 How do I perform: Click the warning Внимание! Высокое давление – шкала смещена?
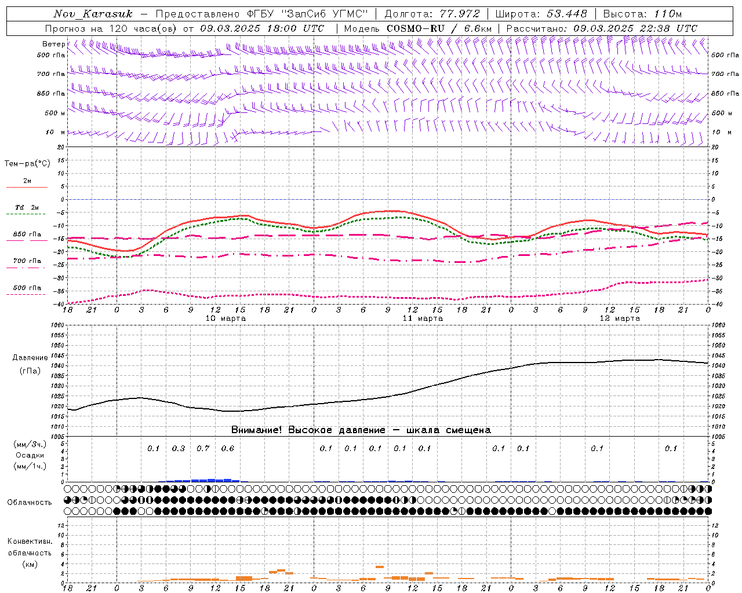pyautogui.click(x=361, y=430)
